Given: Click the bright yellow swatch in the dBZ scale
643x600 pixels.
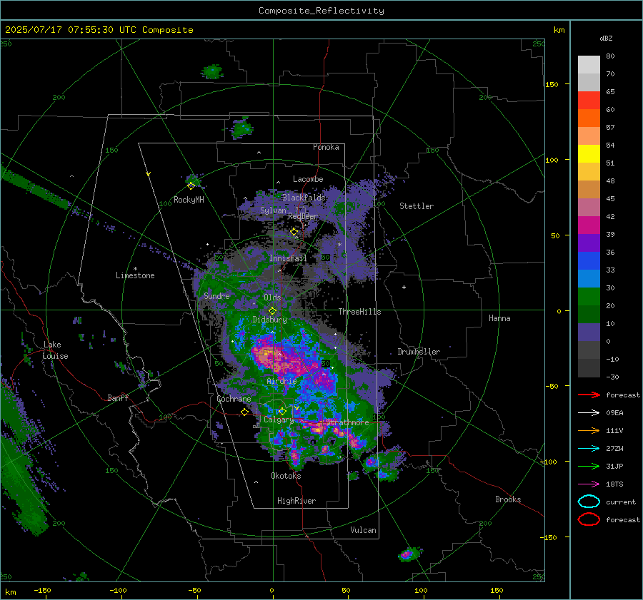Looking at the screenshot, I should pyautogui.click(x=589, y=154).
